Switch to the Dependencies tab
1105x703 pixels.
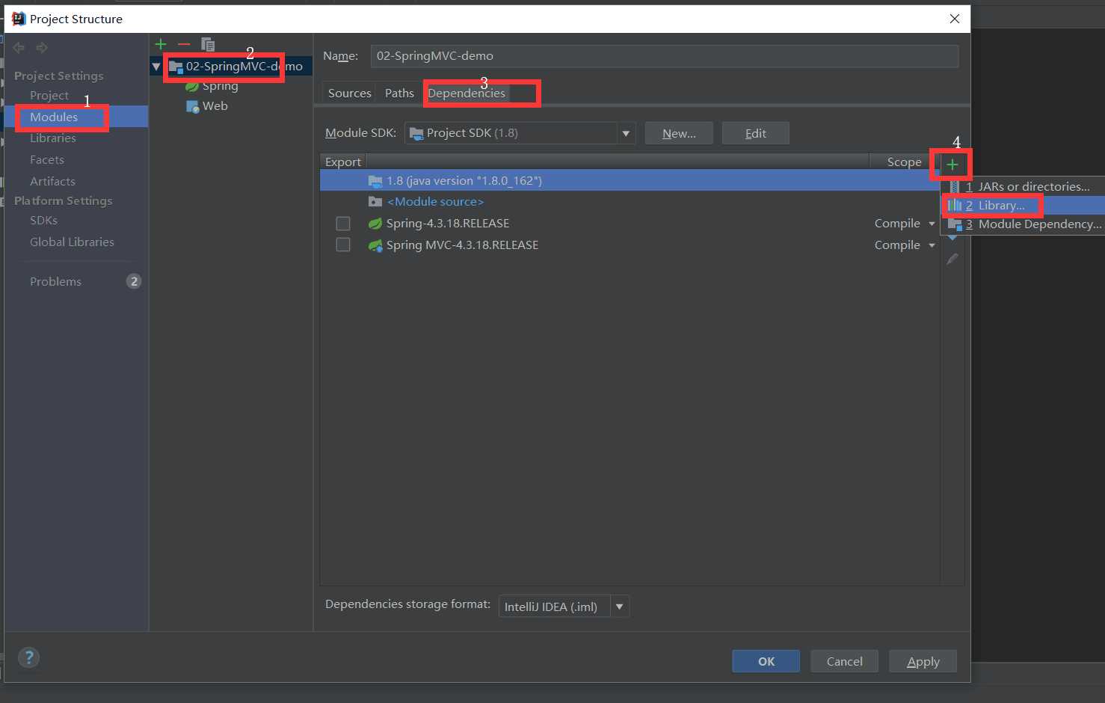pyautogui.click(x=467, y=93)
